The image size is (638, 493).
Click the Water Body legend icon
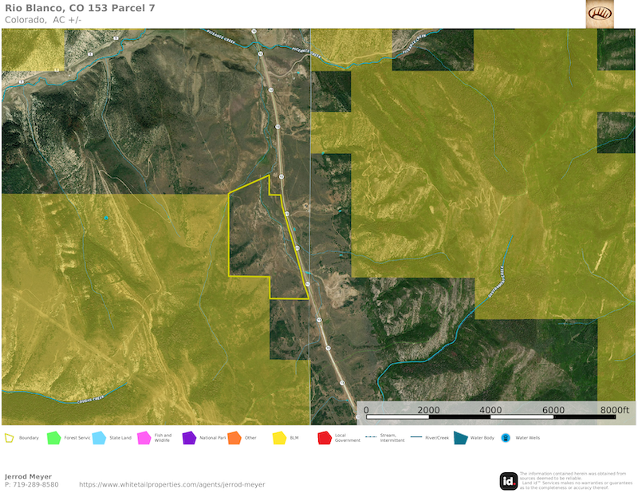coord(460,438)
